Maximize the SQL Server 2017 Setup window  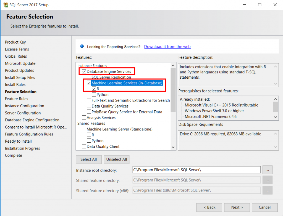click(x=260, y=5)
